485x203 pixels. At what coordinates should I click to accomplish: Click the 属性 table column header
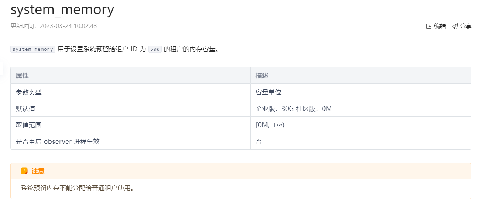22,76
